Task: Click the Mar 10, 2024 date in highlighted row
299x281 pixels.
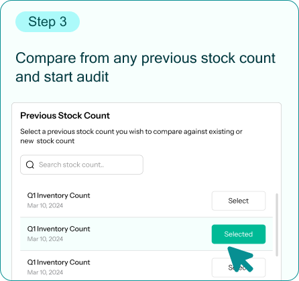Action: coord(45,239)
